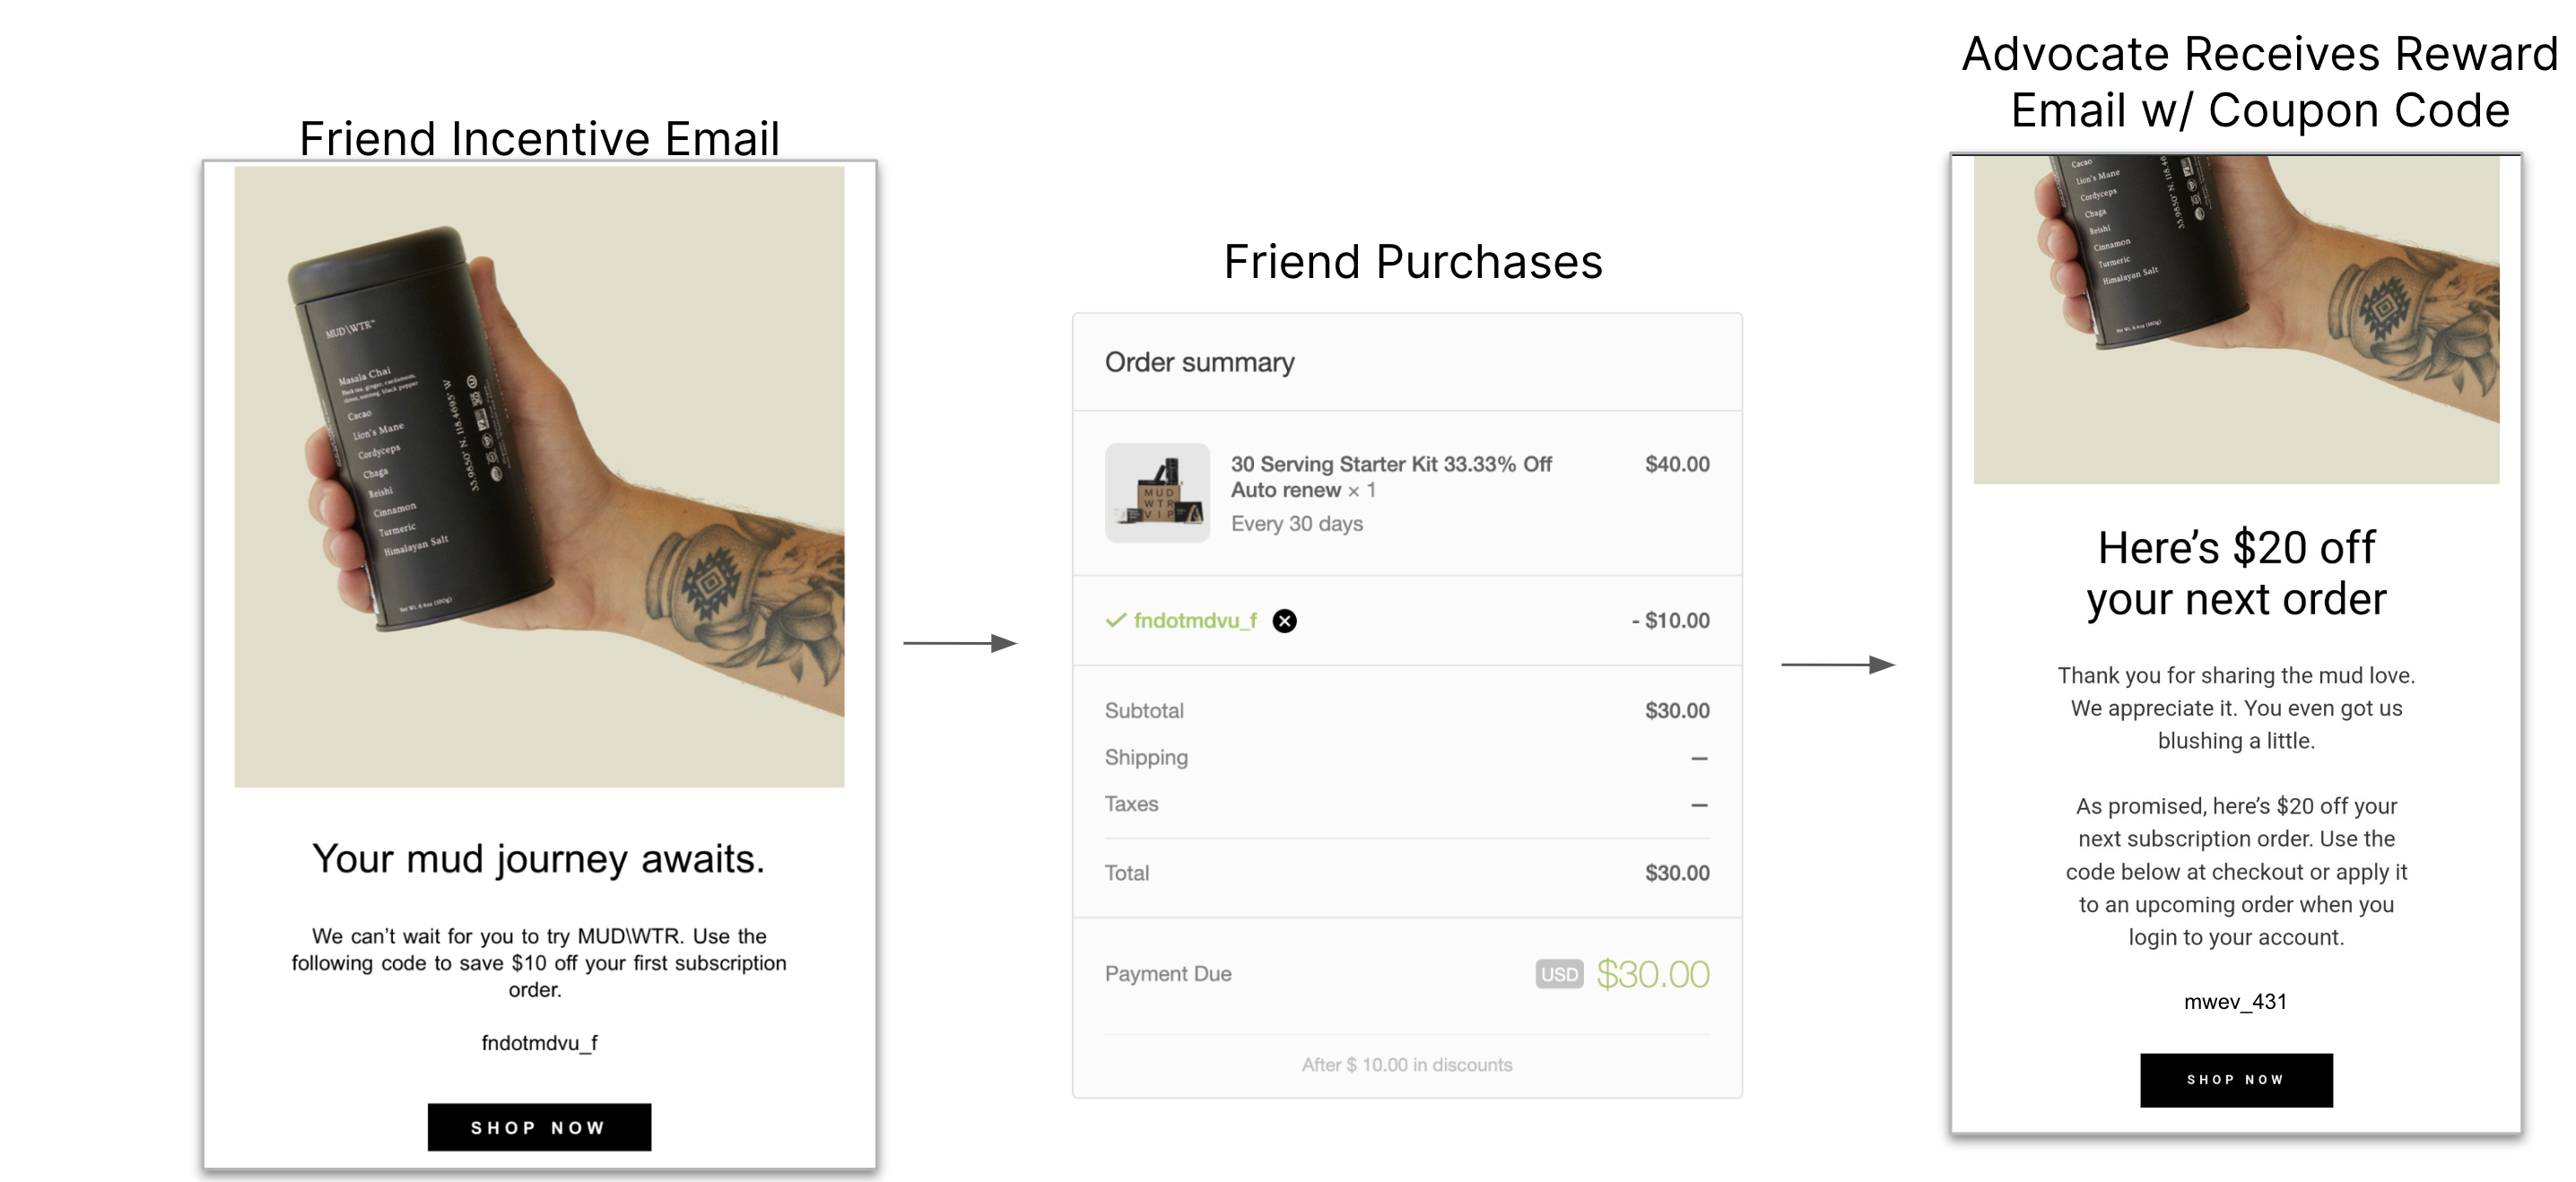
Task: Click the SHOP NOW button in reward email
Action: (x=2235, y=1079)
